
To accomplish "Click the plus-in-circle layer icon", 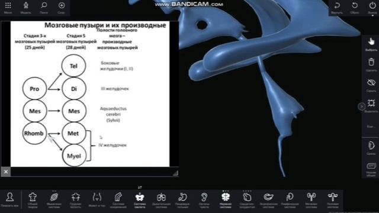I will click(x=62, y=5).
